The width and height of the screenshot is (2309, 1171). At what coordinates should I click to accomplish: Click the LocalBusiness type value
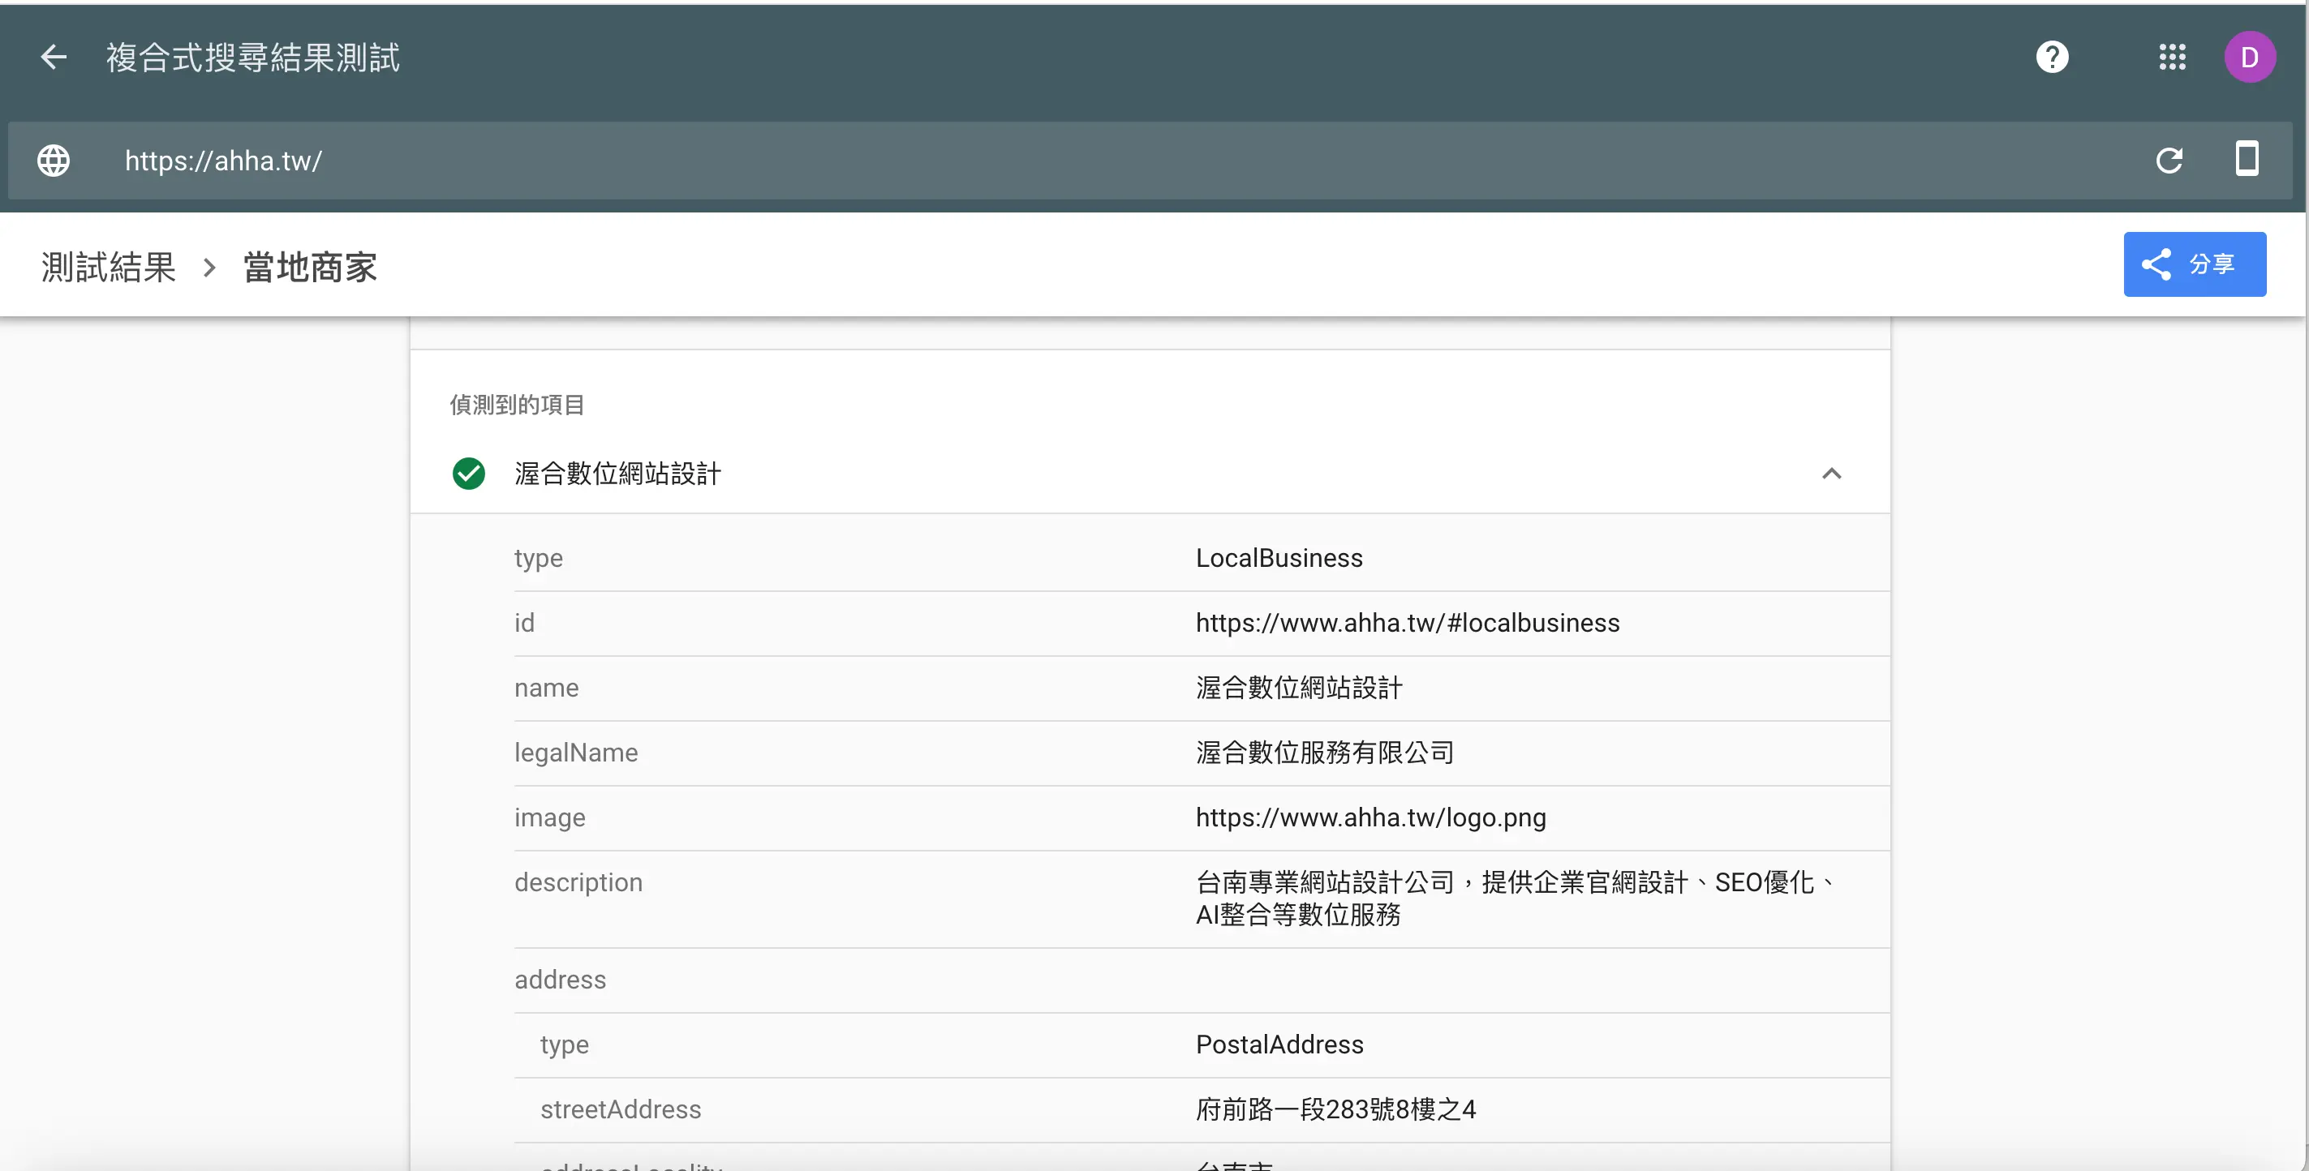(1278, 558)
